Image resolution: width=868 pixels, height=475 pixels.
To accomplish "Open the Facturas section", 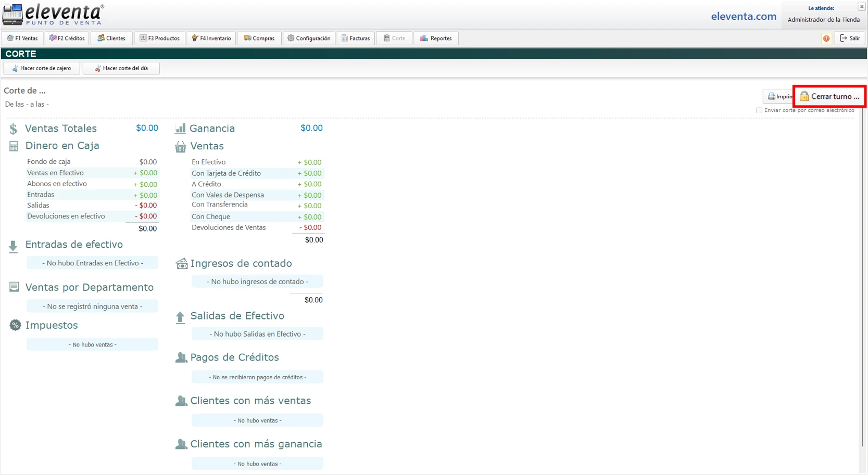I will pyautogui.click(x=356, y=38).
